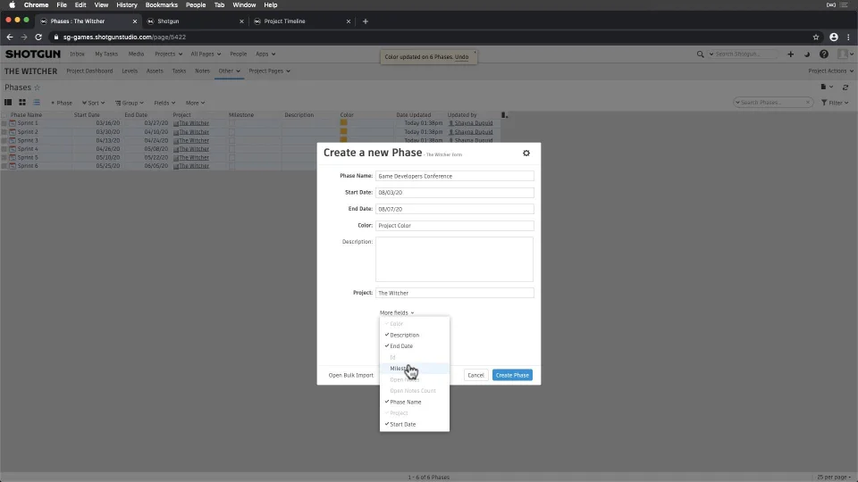Click the Create Phase button
Viewport: 858px width, 482px height.
click(x=512, y=375)
